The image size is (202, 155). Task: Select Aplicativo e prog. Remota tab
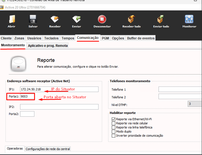coord(48,46)
